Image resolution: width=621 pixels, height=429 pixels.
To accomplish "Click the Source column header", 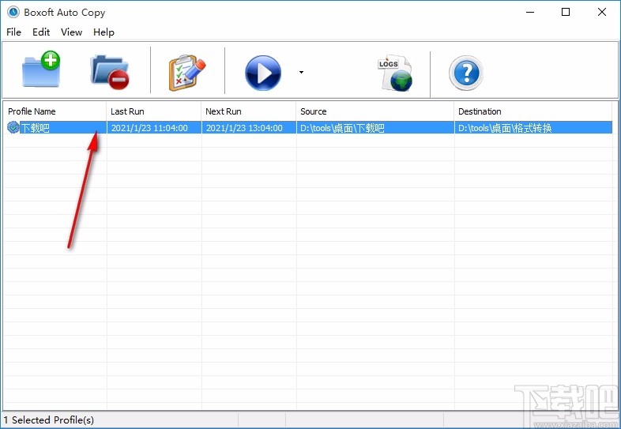I will [375, 111].
